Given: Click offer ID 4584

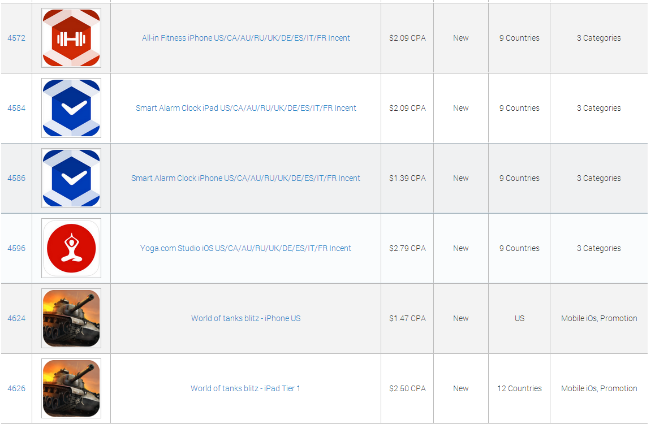Looking at the screenshot, I should (x=16, y=108).
